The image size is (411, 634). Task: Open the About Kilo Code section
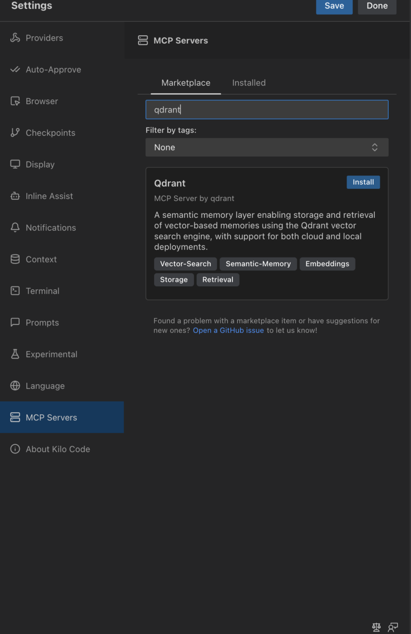57,449
